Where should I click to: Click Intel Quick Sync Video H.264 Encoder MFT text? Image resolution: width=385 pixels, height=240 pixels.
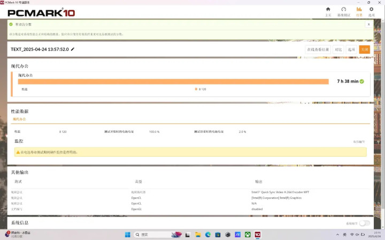(x=280, y=192)
